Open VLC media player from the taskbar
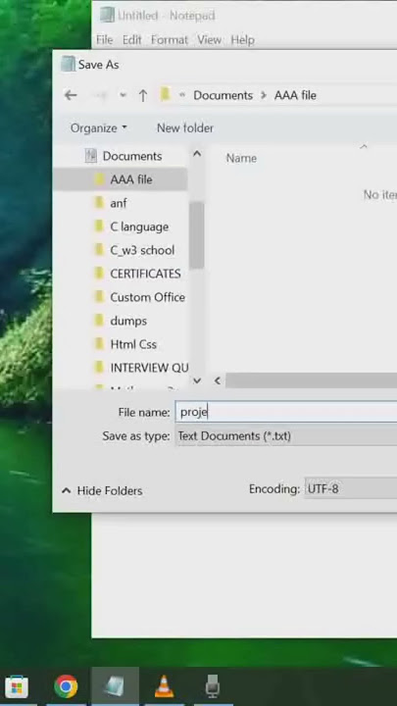The width and height of the screenshot is (397, 706). click(164, 687)
